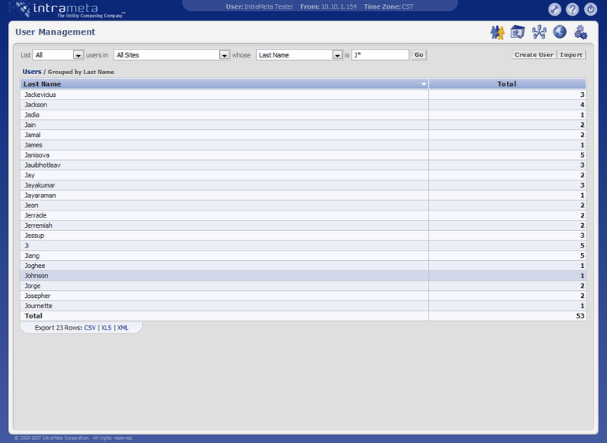
Task: Click the Import button
Action: (571, 55)
